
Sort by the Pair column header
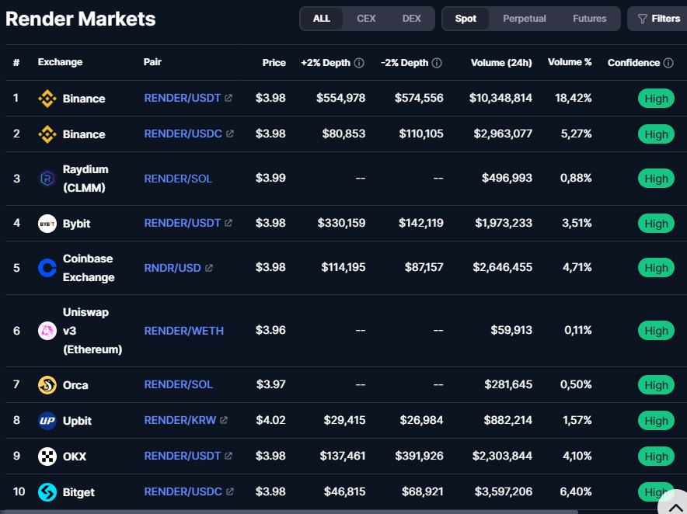[152, 62]
